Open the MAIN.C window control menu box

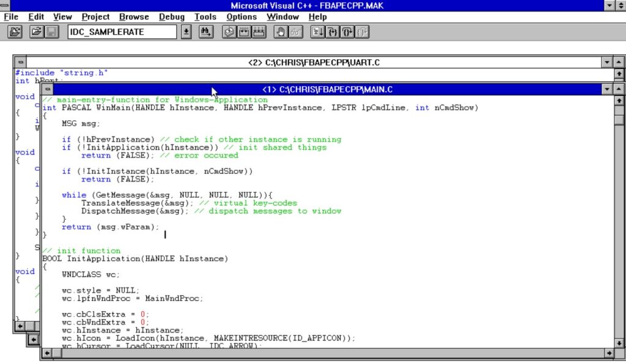pyautogui.click(x=48, y=90)
